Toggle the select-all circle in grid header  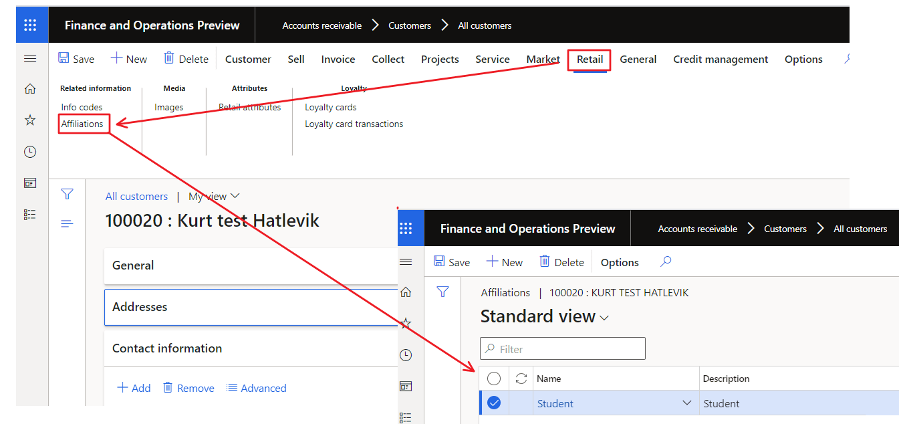[494, 379]
